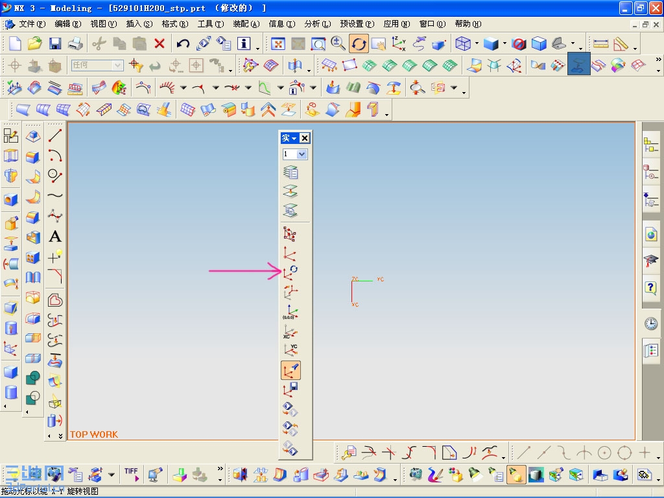The height and width of the screenshot is (498, 664).
Task: Expand the floating toolbar title dropdown arrow
Action: [x=294, y=139]
